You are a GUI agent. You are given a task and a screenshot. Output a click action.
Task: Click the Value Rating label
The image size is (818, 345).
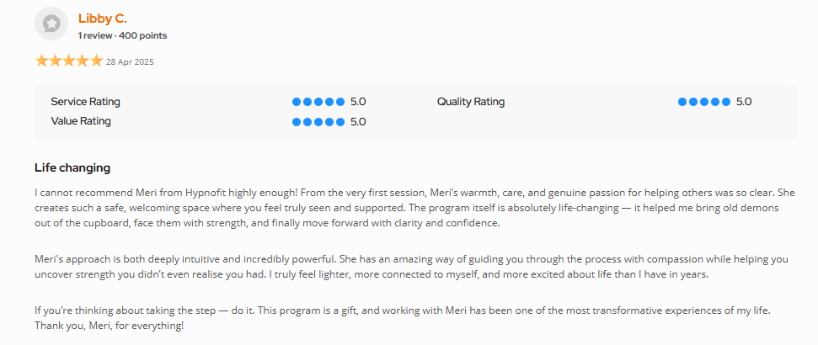[81, 121]
